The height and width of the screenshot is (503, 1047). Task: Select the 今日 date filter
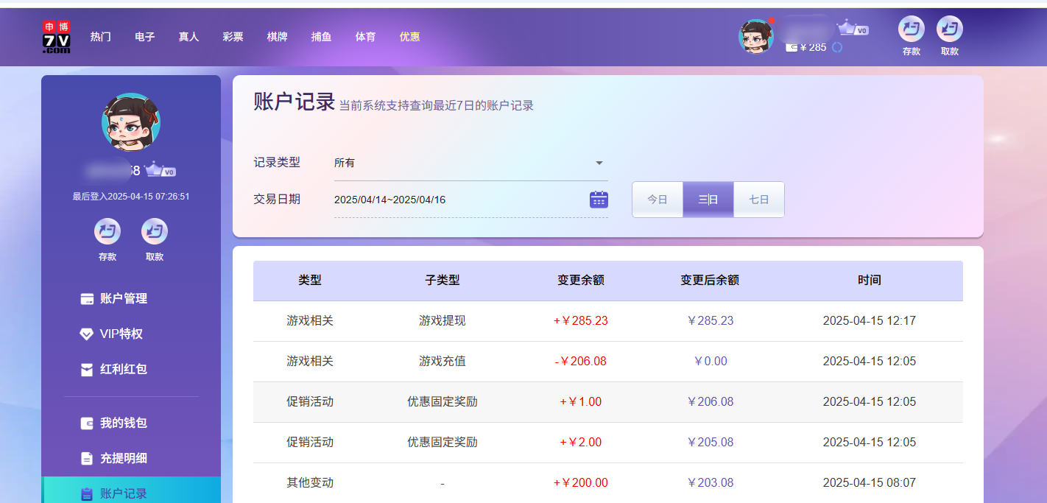coord(657,199)
